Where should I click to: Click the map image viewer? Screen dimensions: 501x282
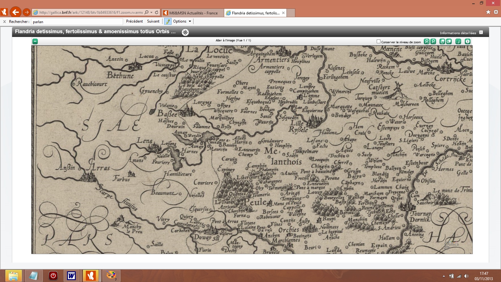252,150
